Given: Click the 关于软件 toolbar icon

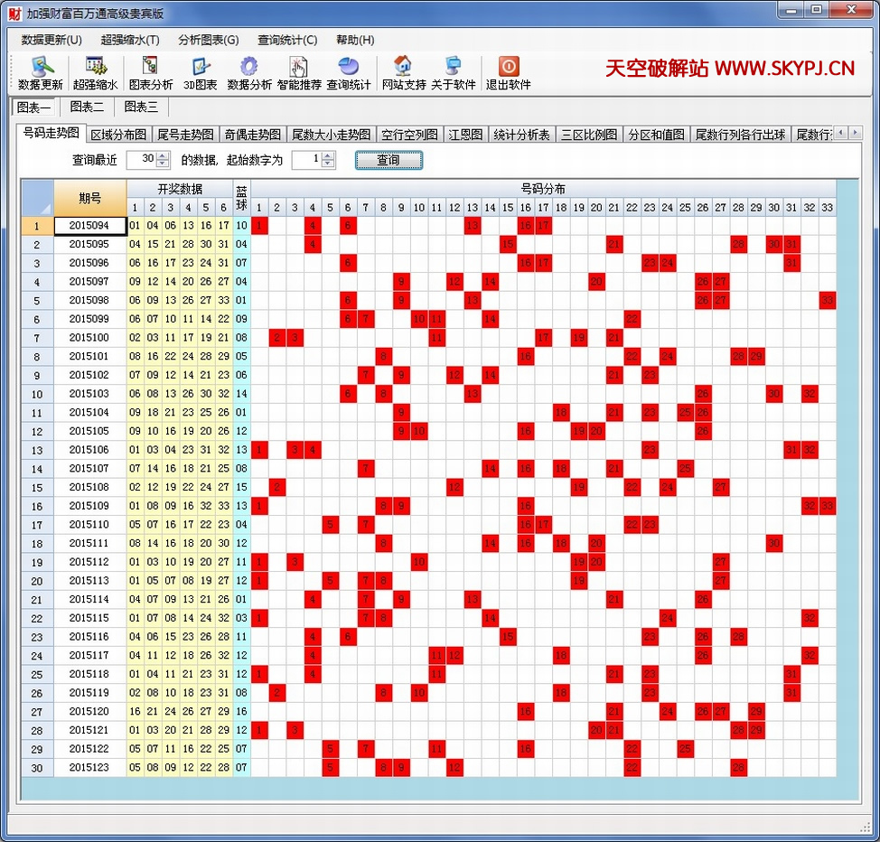Looking at the screenshot, I should [453, 73].
